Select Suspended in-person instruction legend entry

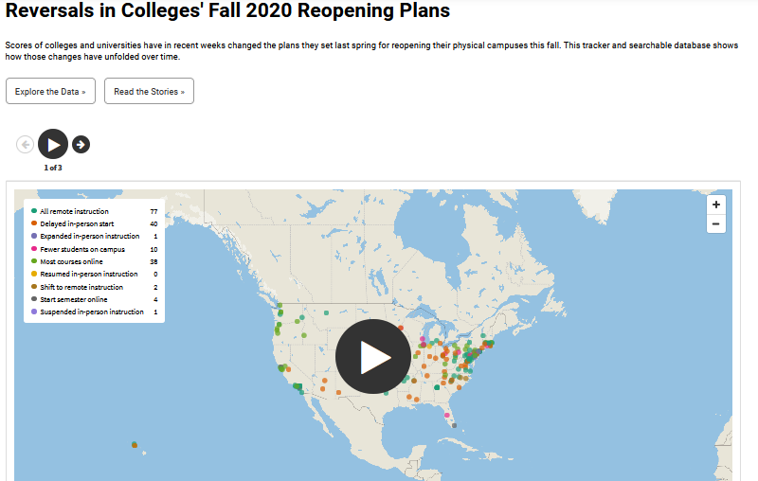(x=94, y=312)
